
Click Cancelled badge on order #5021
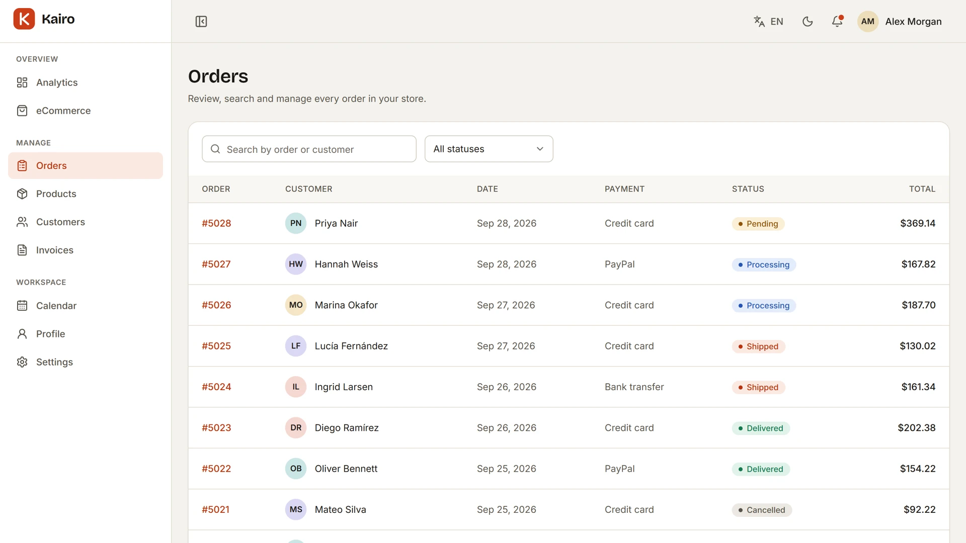pos(762,510)
